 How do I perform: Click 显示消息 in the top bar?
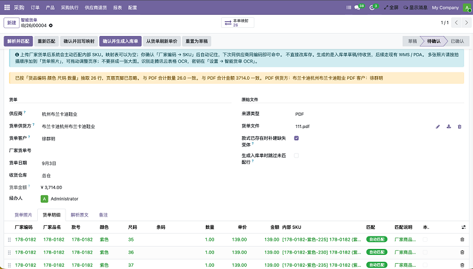416,8
